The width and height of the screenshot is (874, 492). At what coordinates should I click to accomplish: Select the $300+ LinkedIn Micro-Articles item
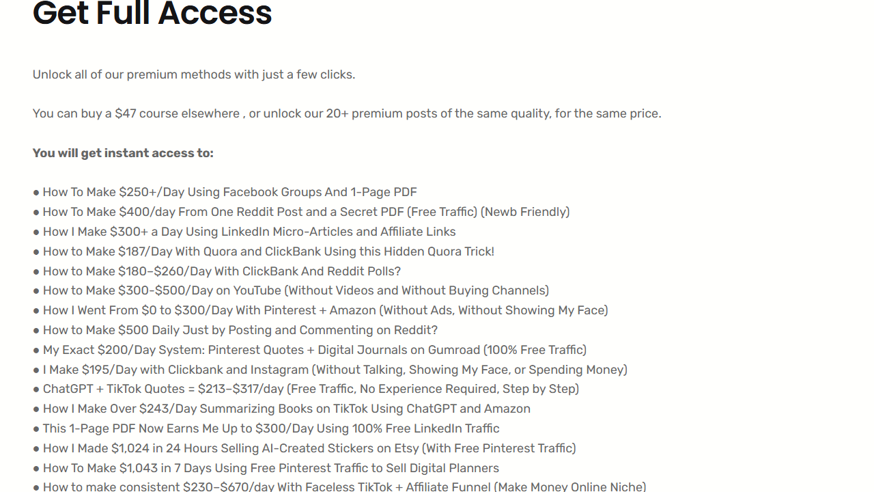click(244, 232)
